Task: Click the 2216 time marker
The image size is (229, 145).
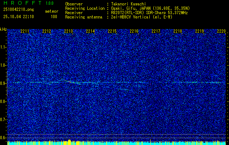Action: (x=134, y=31)
